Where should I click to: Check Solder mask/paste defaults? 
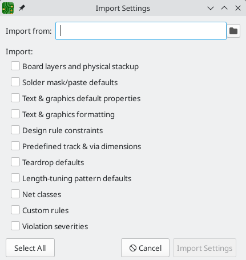click(x=15, y=82)
